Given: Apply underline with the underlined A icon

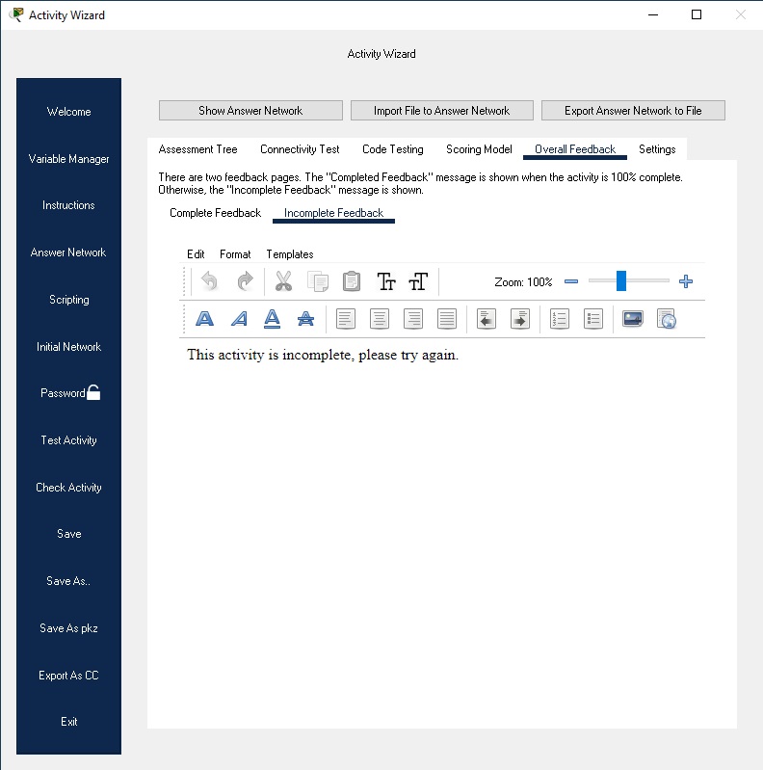Looking at the screenshot, I should click(x=272, y=319).
